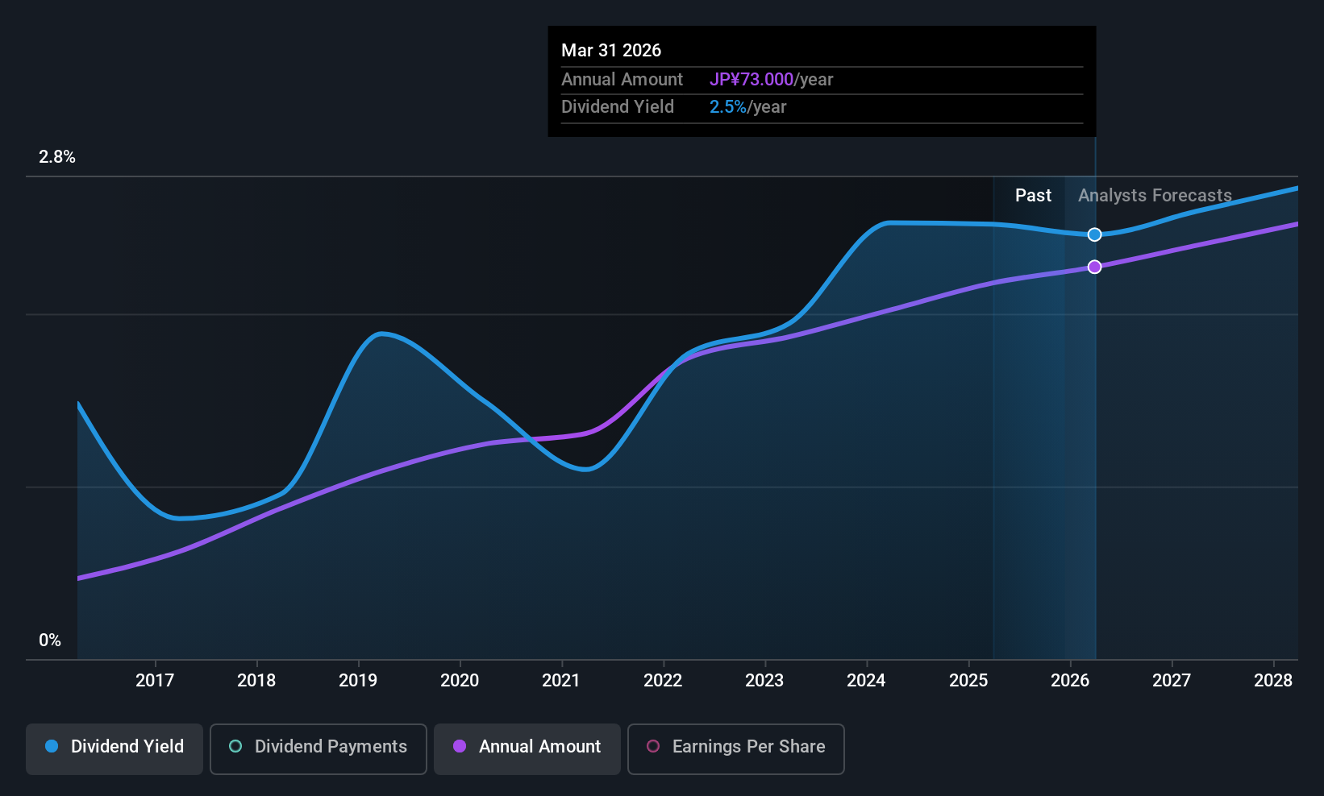Click the 2024 x-axis year label
The height and width of the screenshot is (796, 1324).
coord(866,681)
